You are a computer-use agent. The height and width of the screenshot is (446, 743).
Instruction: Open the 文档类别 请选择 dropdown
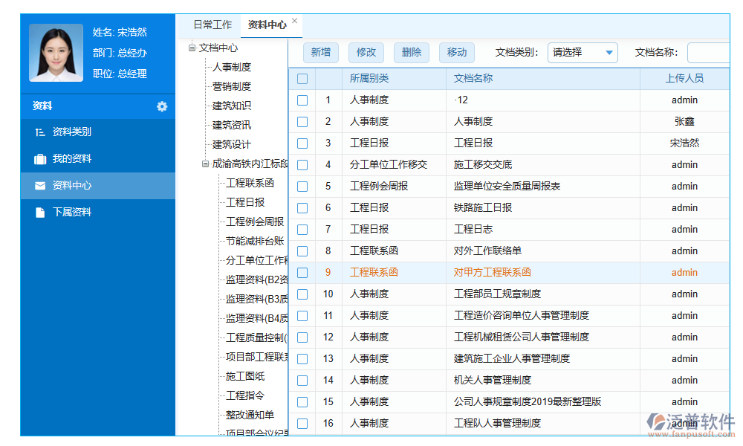tap(583, 52)
